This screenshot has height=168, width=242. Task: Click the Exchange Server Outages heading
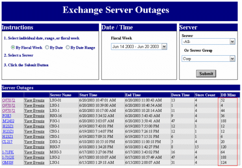click(116, 10)
